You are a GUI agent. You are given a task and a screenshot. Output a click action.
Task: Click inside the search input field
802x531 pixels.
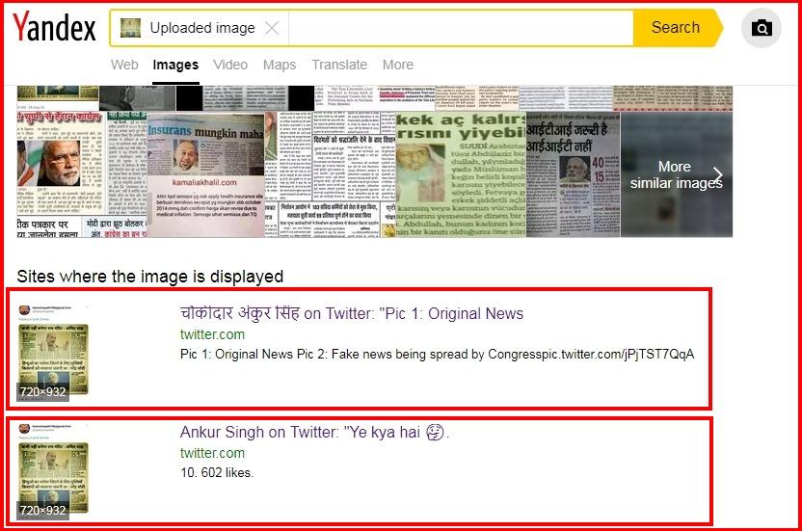coord(461,28)
